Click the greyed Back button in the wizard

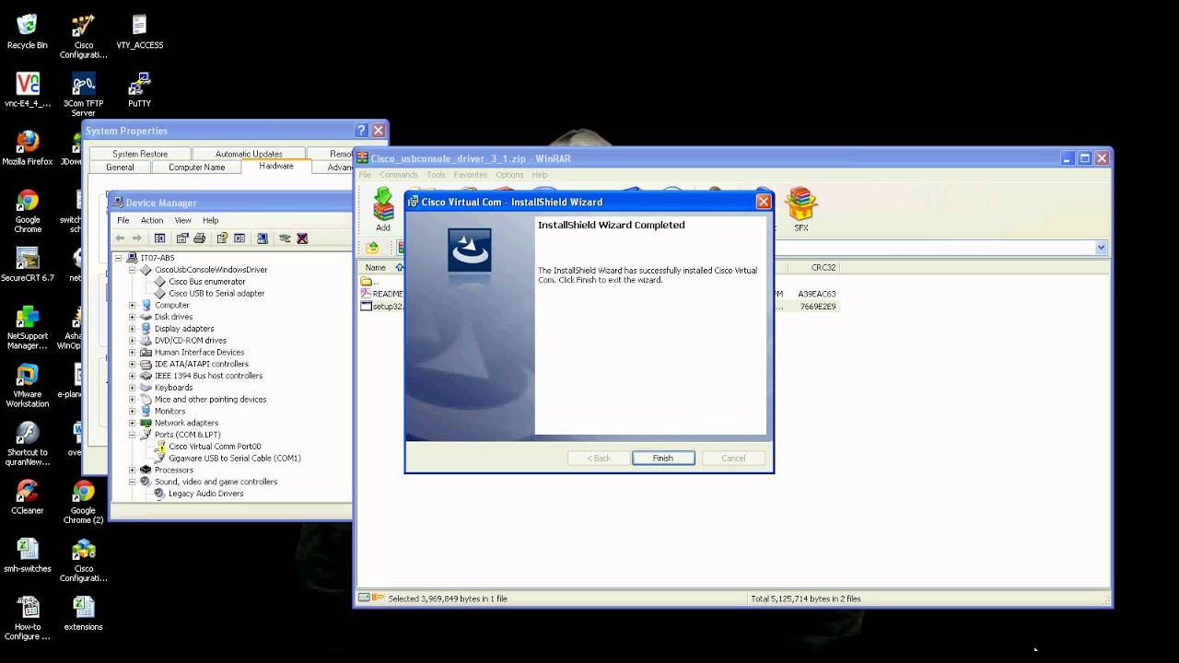click(600, 458)
